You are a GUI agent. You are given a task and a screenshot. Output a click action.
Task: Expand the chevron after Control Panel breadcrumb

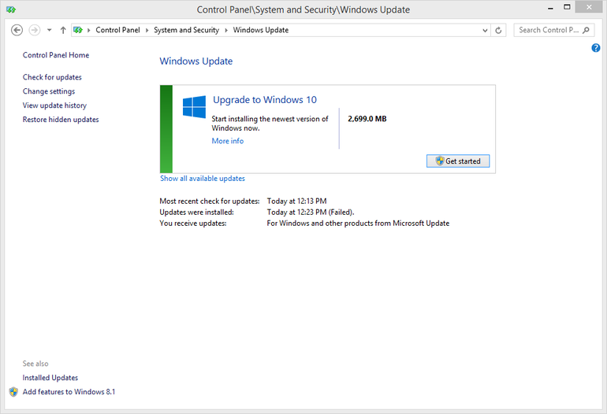147,30
